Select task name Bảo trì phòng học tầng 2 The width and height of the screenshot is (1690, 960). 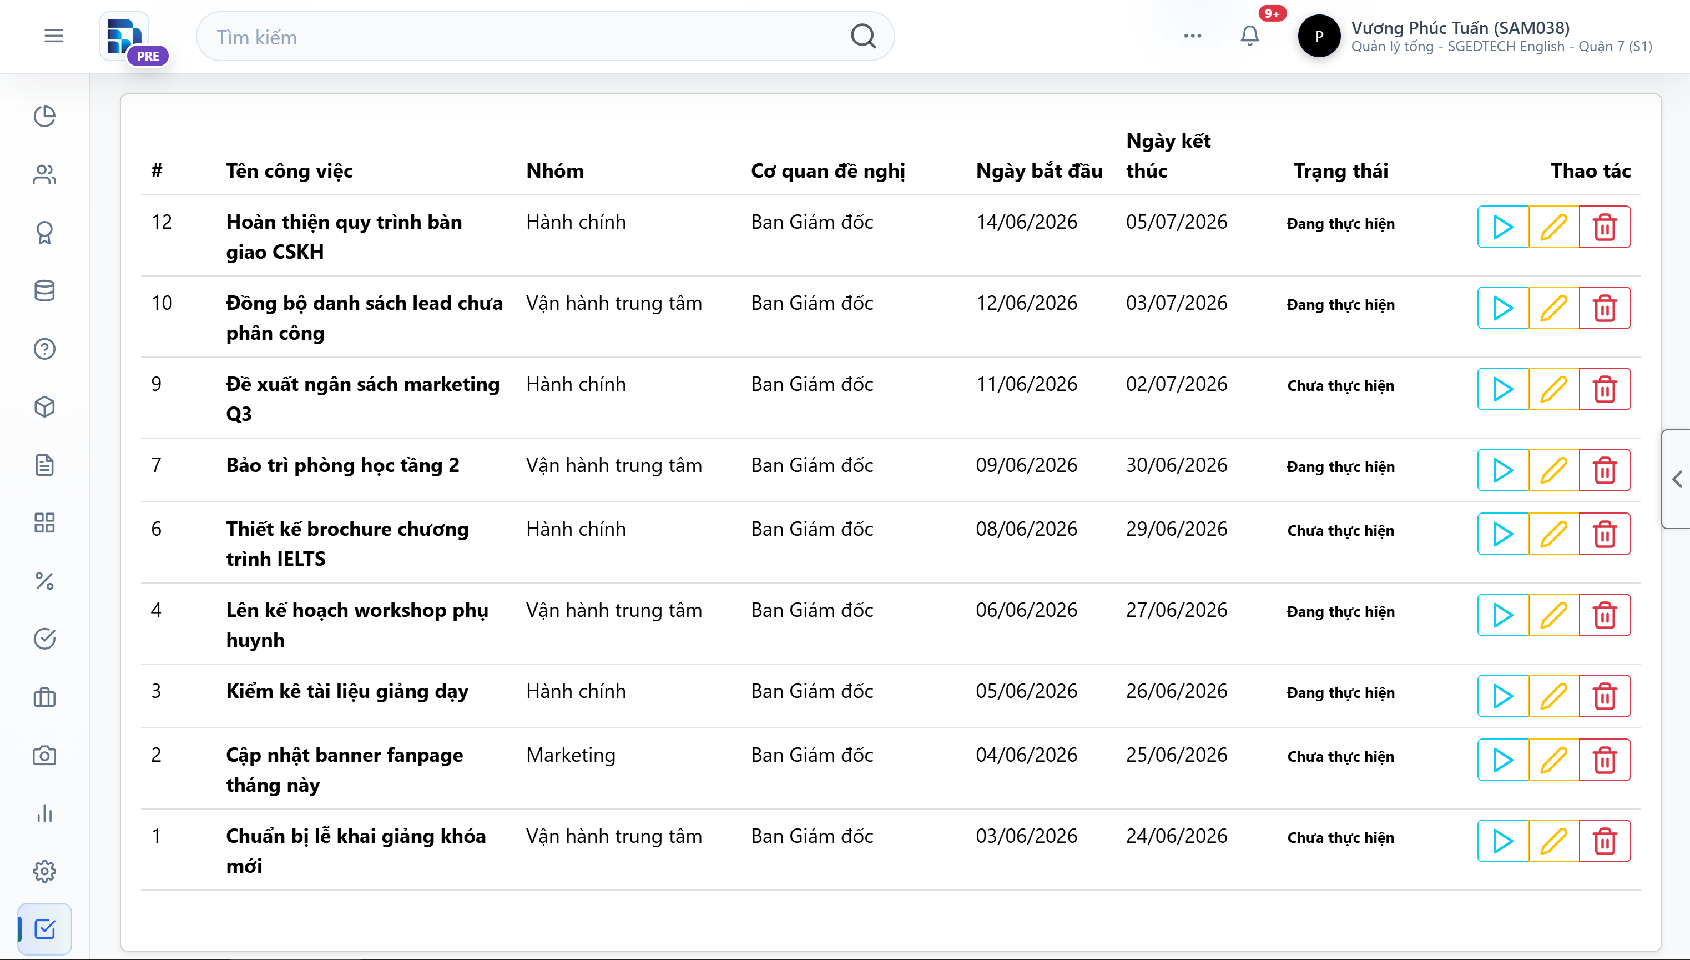(342, 465)
